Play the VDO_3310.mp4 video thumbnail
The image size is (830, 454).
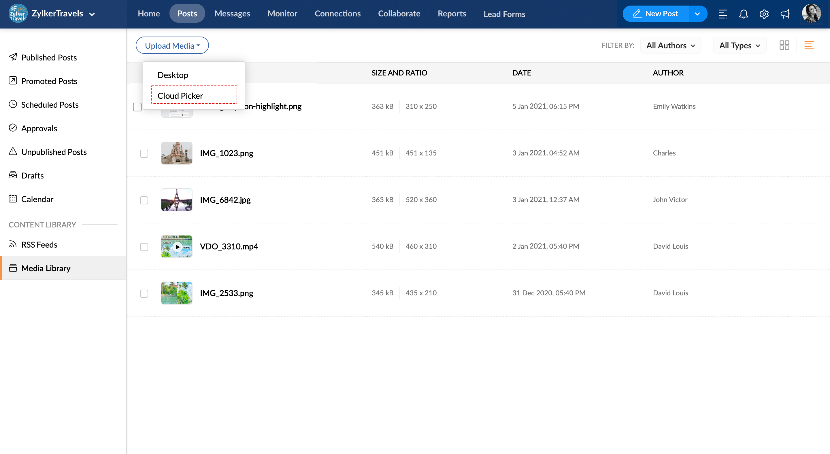pos(177,247)
